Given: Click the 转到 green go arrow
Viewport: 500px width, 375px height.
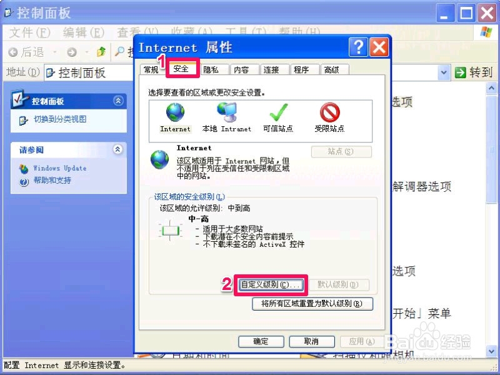Looking at the screenshot, I should pos(460,72).
